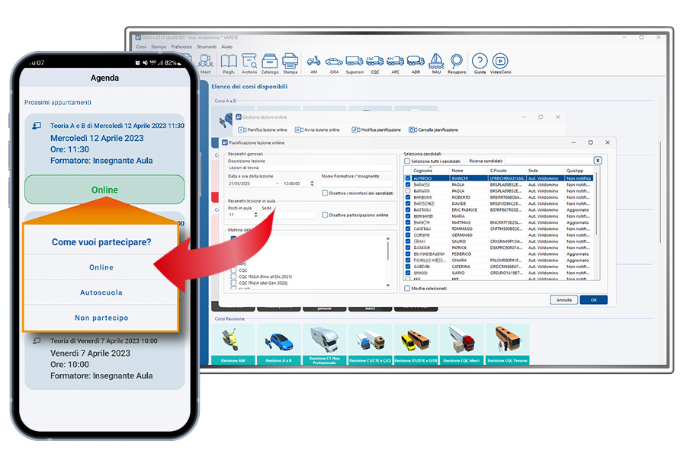
Task: Check 'Seleziona tutti i candidati' box
Action: [407, 161]
